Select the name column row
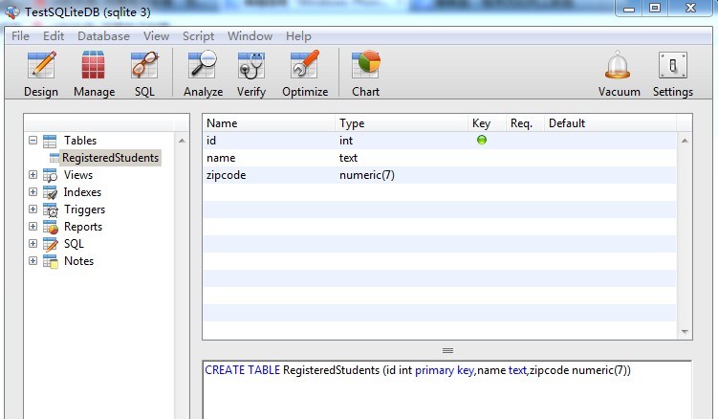Viewport: 718px width, 419px height. [440, 158]
